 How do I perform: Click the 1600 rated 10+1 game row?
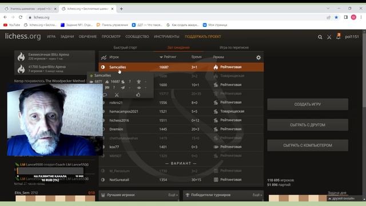pyautogui.click(x=181, y=85)
